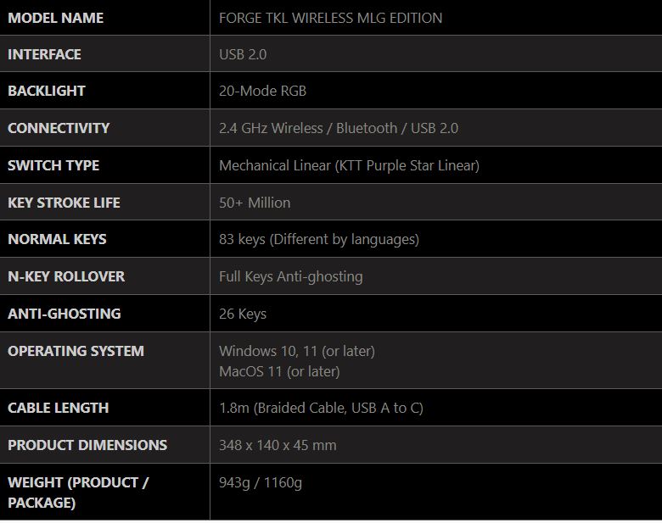Click the 26 Keys value
Screen dimensions: 662x523
243,314
